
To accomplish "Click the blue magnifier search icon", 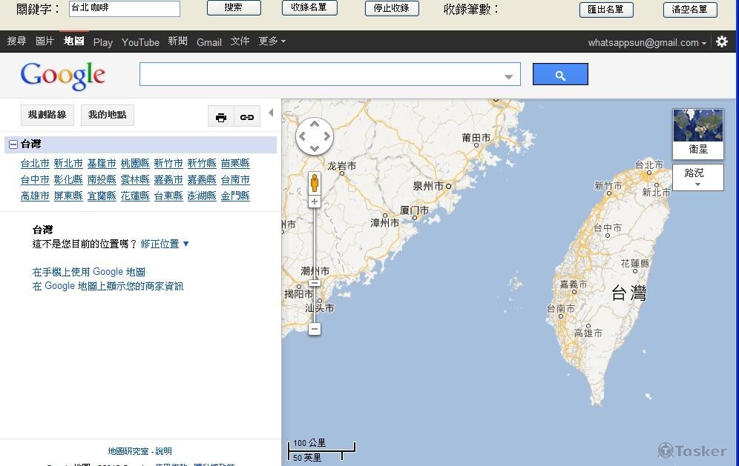I will coord(560,74).
